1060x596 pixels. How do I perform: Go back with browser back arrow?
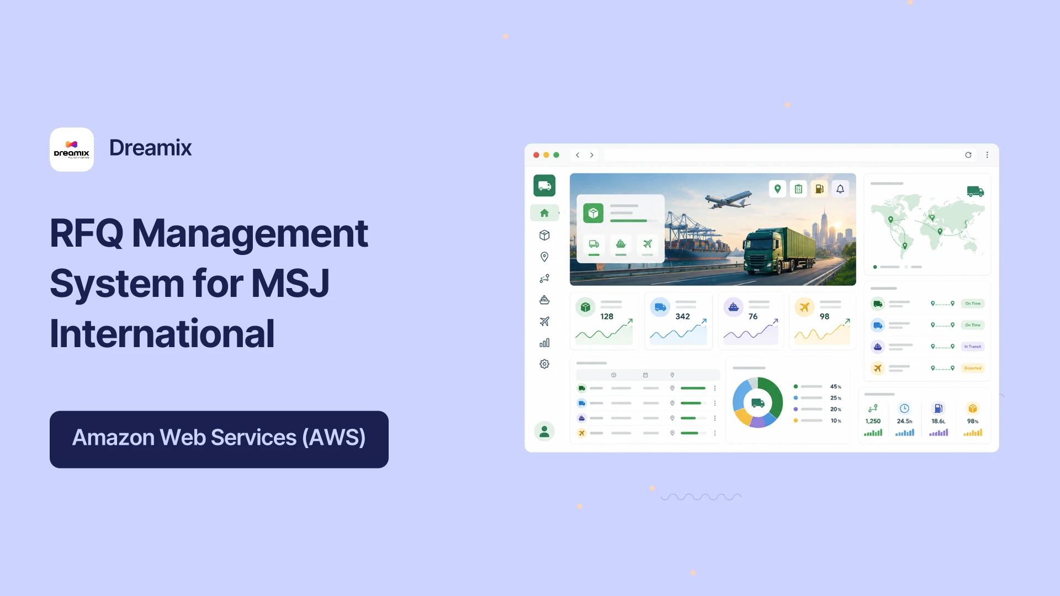(x=577, y=155)
